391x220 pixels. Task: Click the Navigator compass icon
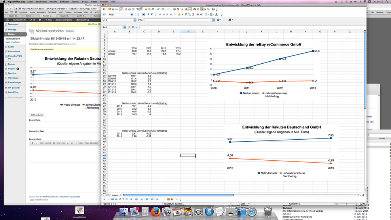tap(198, 9)
